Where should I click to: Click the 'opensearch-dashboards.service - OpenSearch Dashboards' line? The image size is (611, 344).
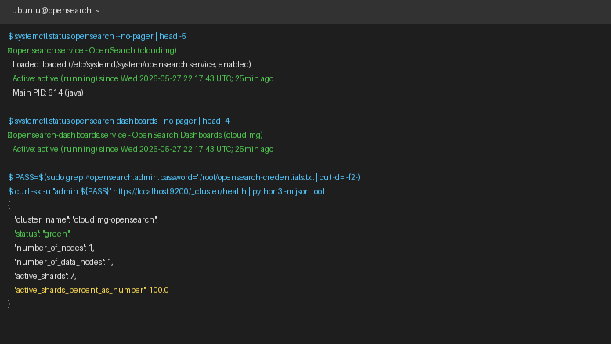pos(136,135)
